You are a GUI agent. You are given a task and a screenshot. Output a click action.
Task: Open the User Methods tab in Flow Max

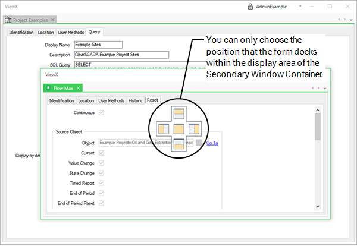pyautogui.click(x=111, y=101)
